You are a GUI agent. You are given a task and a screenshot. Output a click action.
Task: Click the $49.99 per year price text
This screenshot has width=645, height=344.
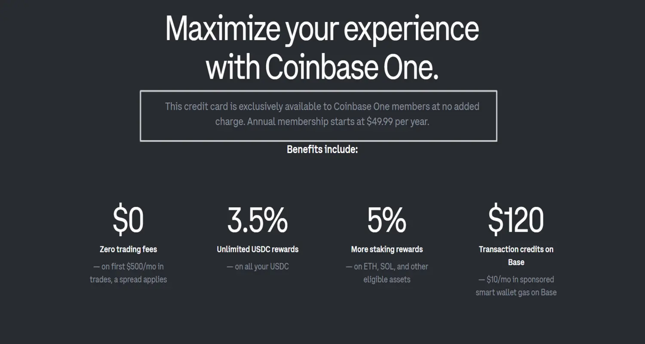click(x=398, y=122)
